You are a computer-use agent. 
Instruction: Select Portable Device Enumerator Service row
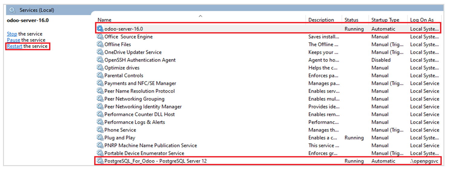[x=144, y=153]
